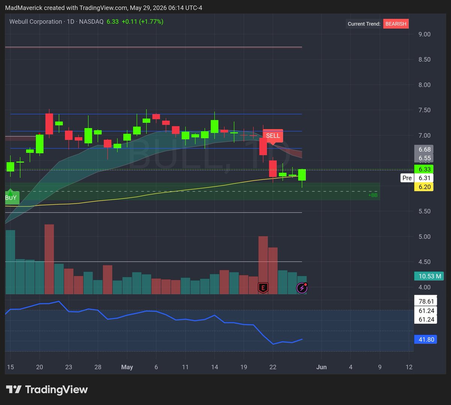Click the May label on time axis
Screen dimensions: 451x405
(127, 367)
